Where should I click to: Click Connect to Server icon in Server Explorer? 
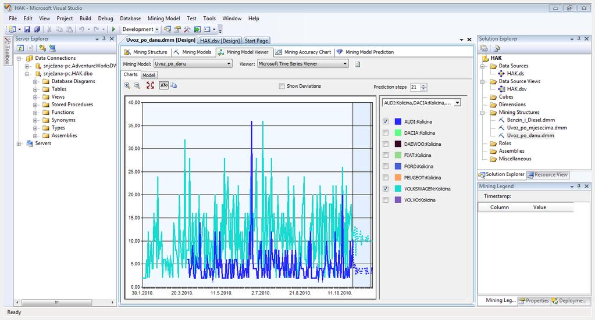[x=52, y=48]
